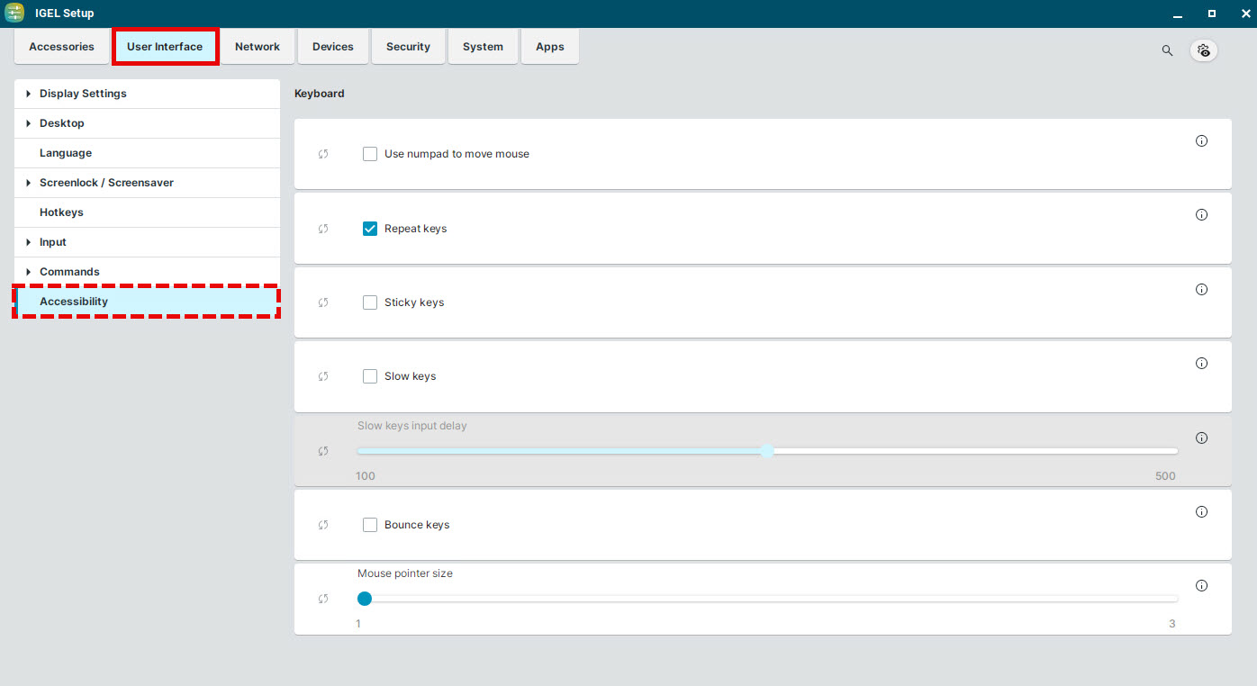
Task: Reset the Repeat keys setting
Action: 322,228
